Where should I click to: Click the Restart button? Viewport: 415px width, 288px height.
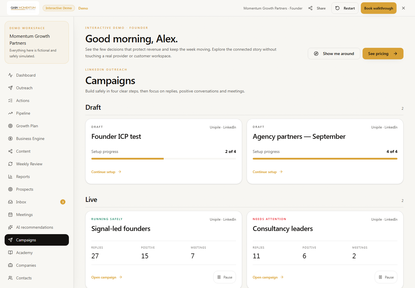[x=345, y=8]
